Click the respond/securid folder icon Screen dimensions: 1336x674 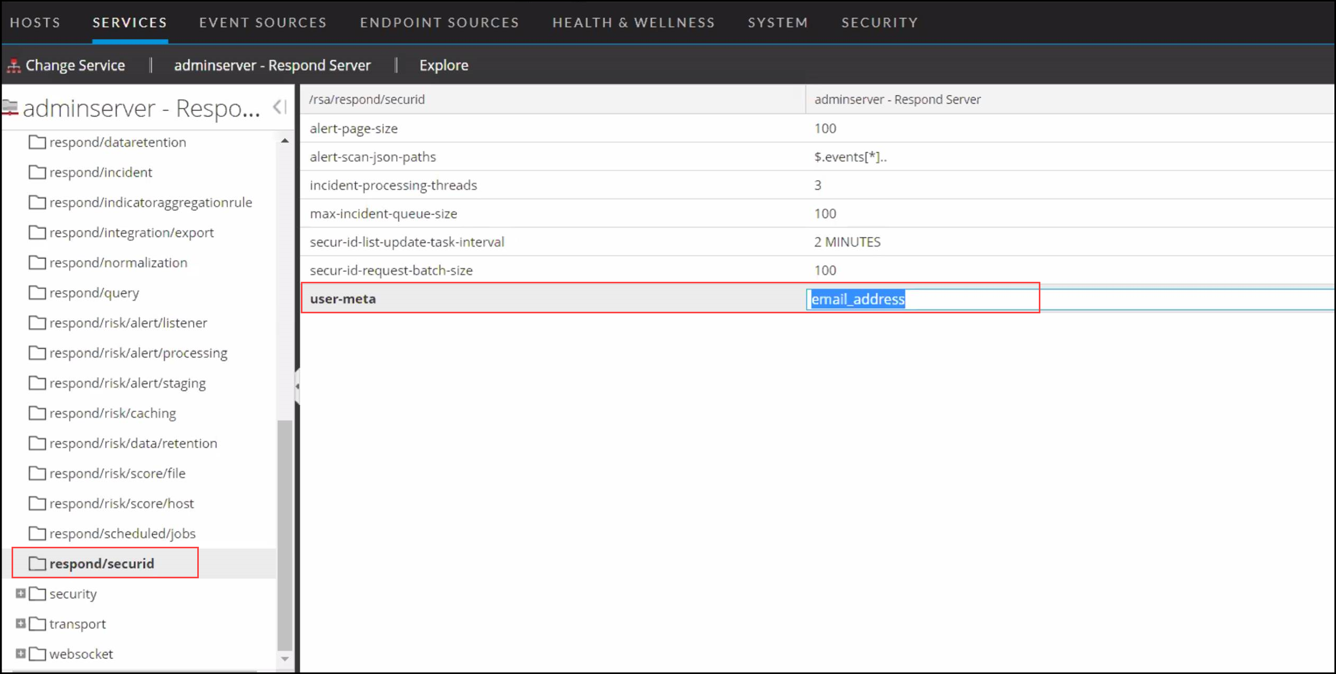(x=37, y=564)
